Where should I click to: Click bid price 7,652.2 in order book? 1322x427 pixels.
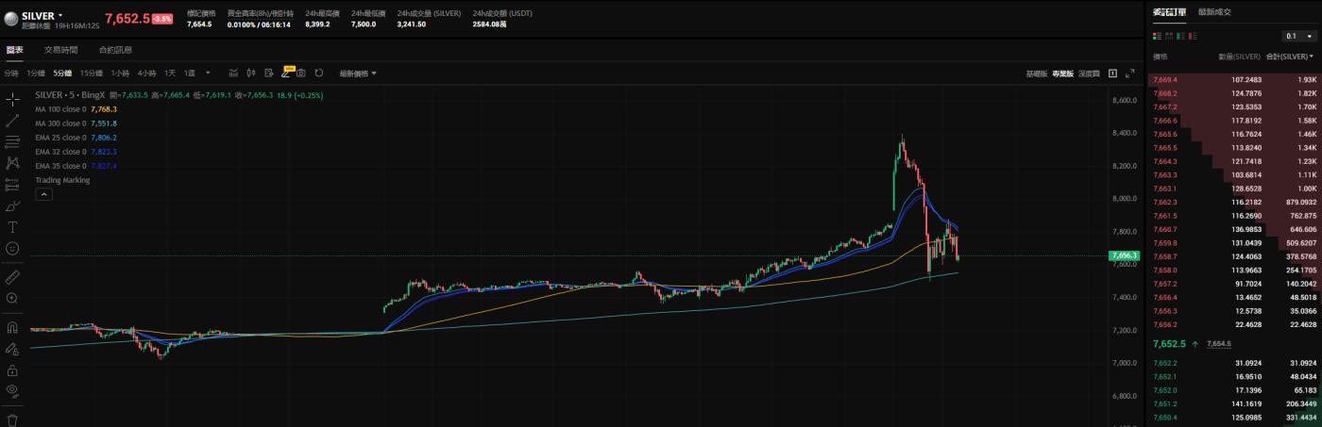click(1164, 363)
